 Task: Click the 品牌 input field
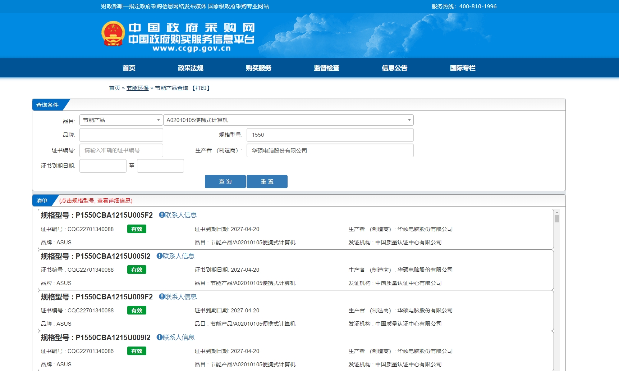point(121,135)
